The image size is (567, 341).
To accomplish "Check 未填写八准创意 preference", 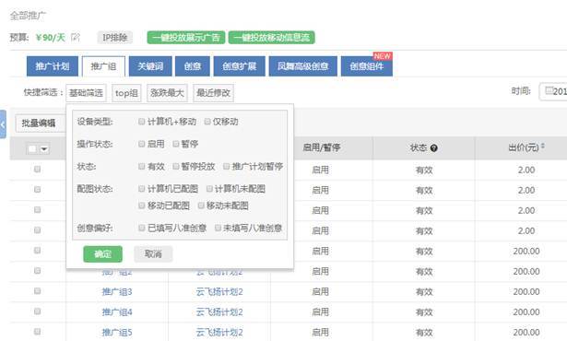I will (218, 228).
